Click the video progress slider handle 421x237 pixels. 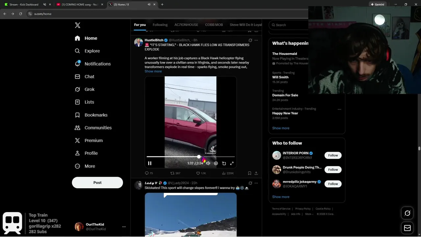tap(199, 157)
